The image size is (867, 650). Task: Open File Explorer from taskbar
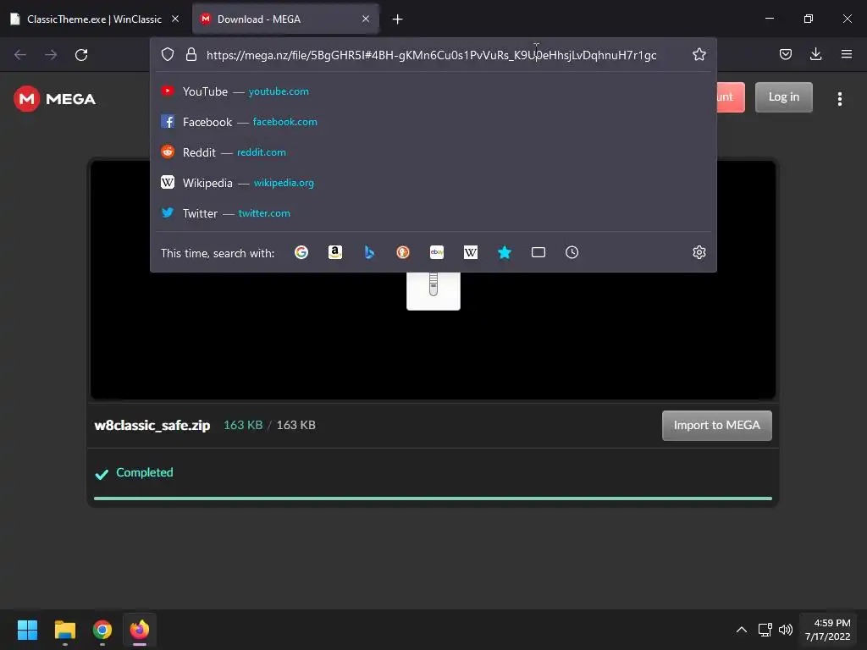tap(65, 630)
